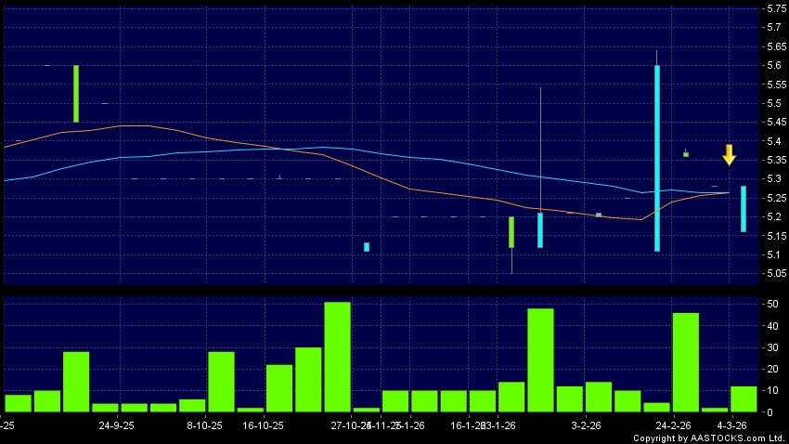Click the tallest green volume bar
Screen dimensions: 789x444
337,357
